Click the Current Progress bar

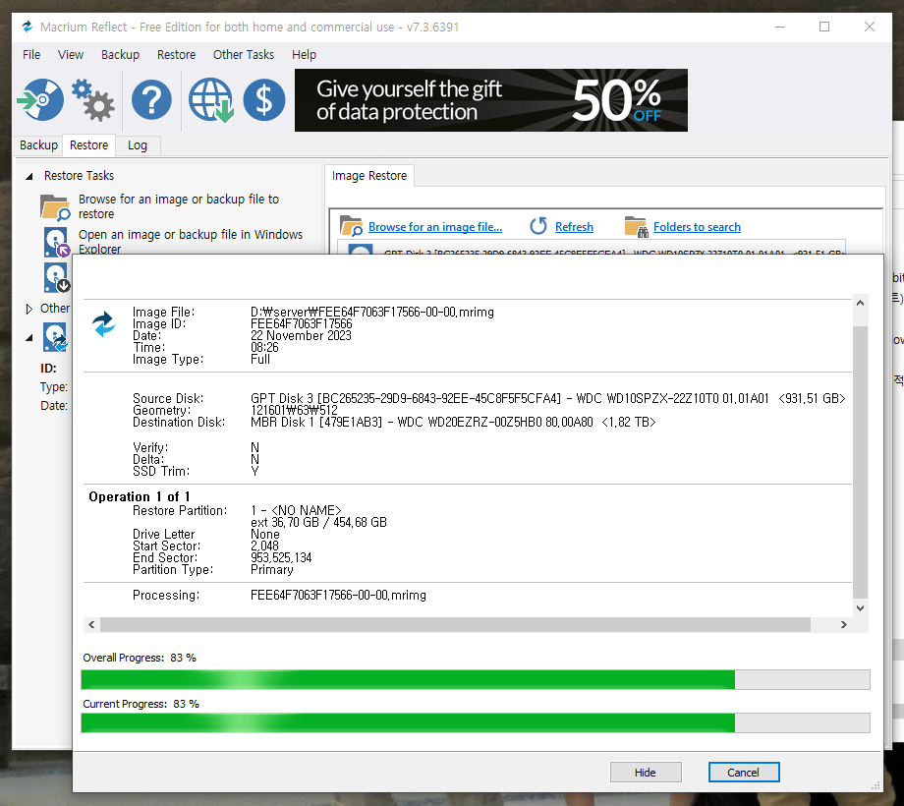tap(475, 723)
